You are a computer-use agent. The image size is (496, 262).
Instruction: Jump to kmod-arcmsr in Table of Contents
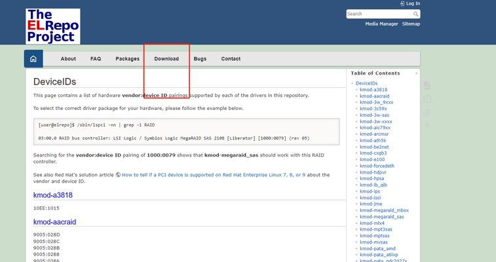point(374,134)
